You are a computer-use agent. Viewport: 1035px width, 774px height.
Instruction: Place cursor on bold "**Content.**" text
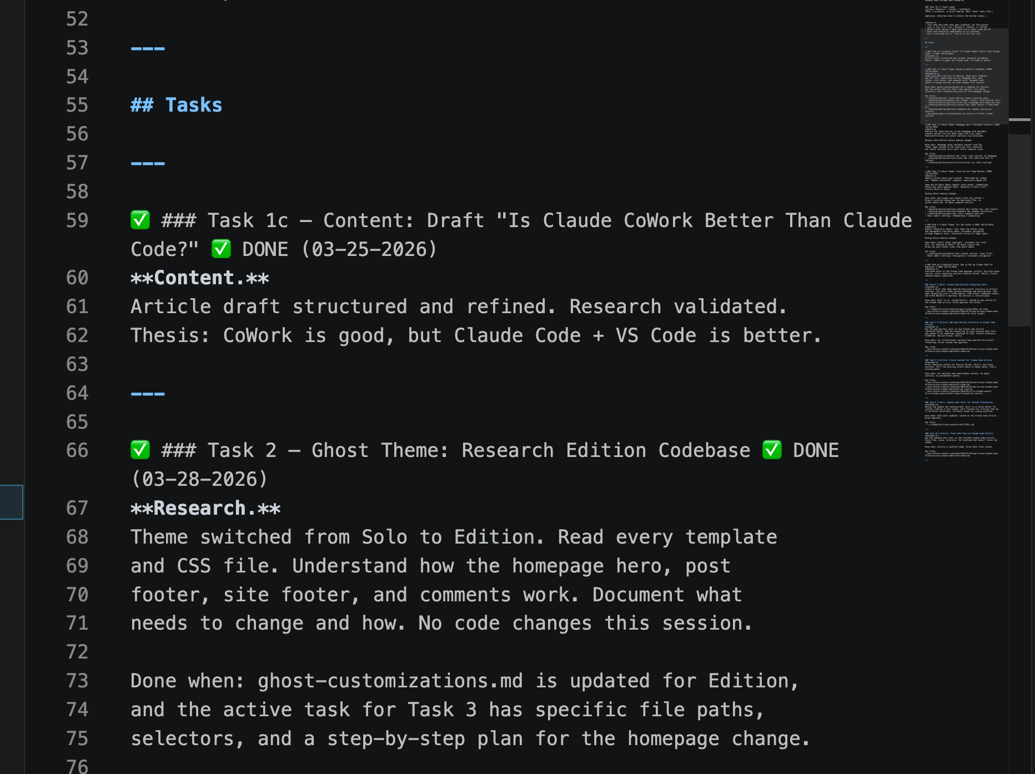199,278
